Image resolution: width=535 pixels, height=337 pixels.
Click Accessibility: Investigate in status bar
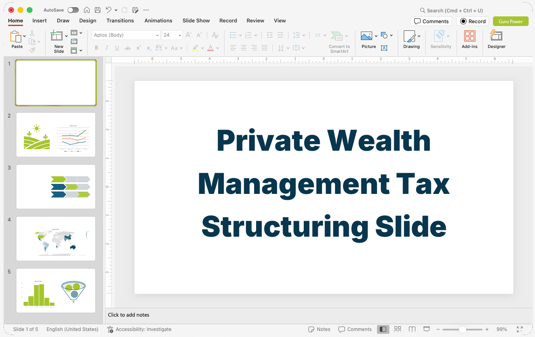pyautogui.click(x=139, y=329)
